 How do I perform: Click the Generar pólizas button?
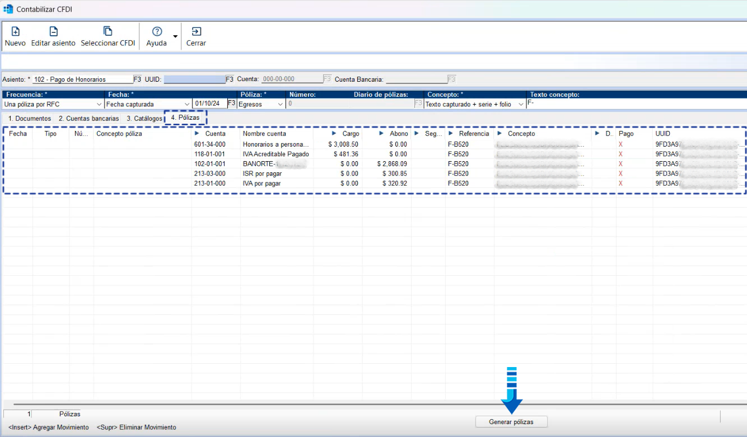[511, 422]
